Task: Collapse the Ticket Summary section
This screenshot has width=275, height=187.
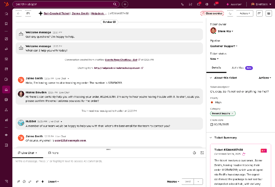Action: [211, 138]
